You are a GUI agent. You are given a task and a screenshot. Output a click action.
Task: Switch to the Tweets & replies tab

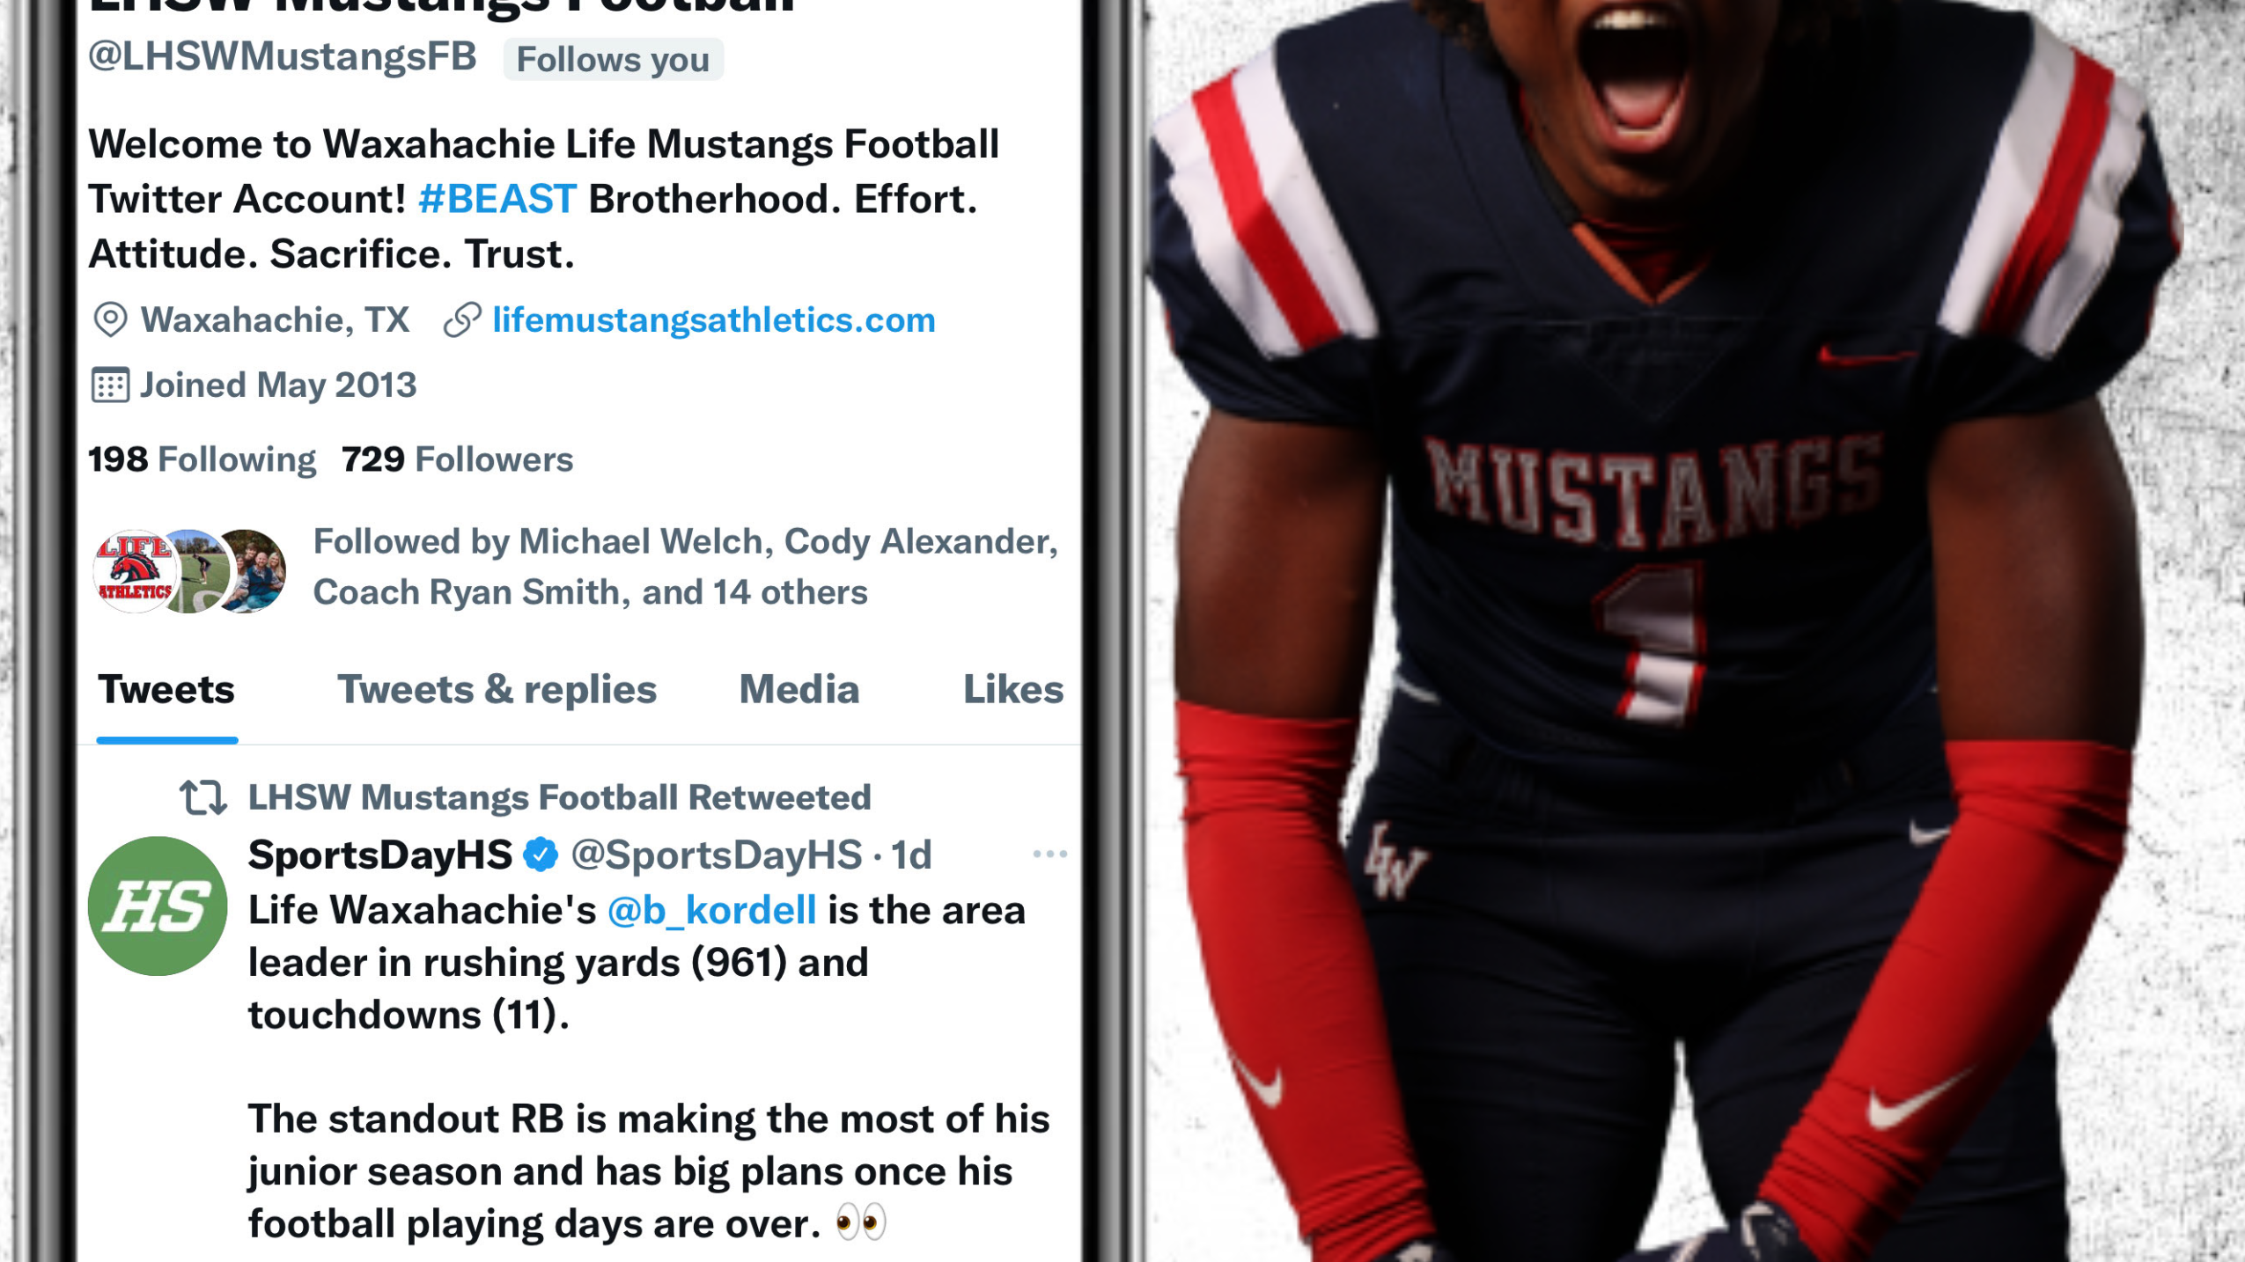point(497,689)
